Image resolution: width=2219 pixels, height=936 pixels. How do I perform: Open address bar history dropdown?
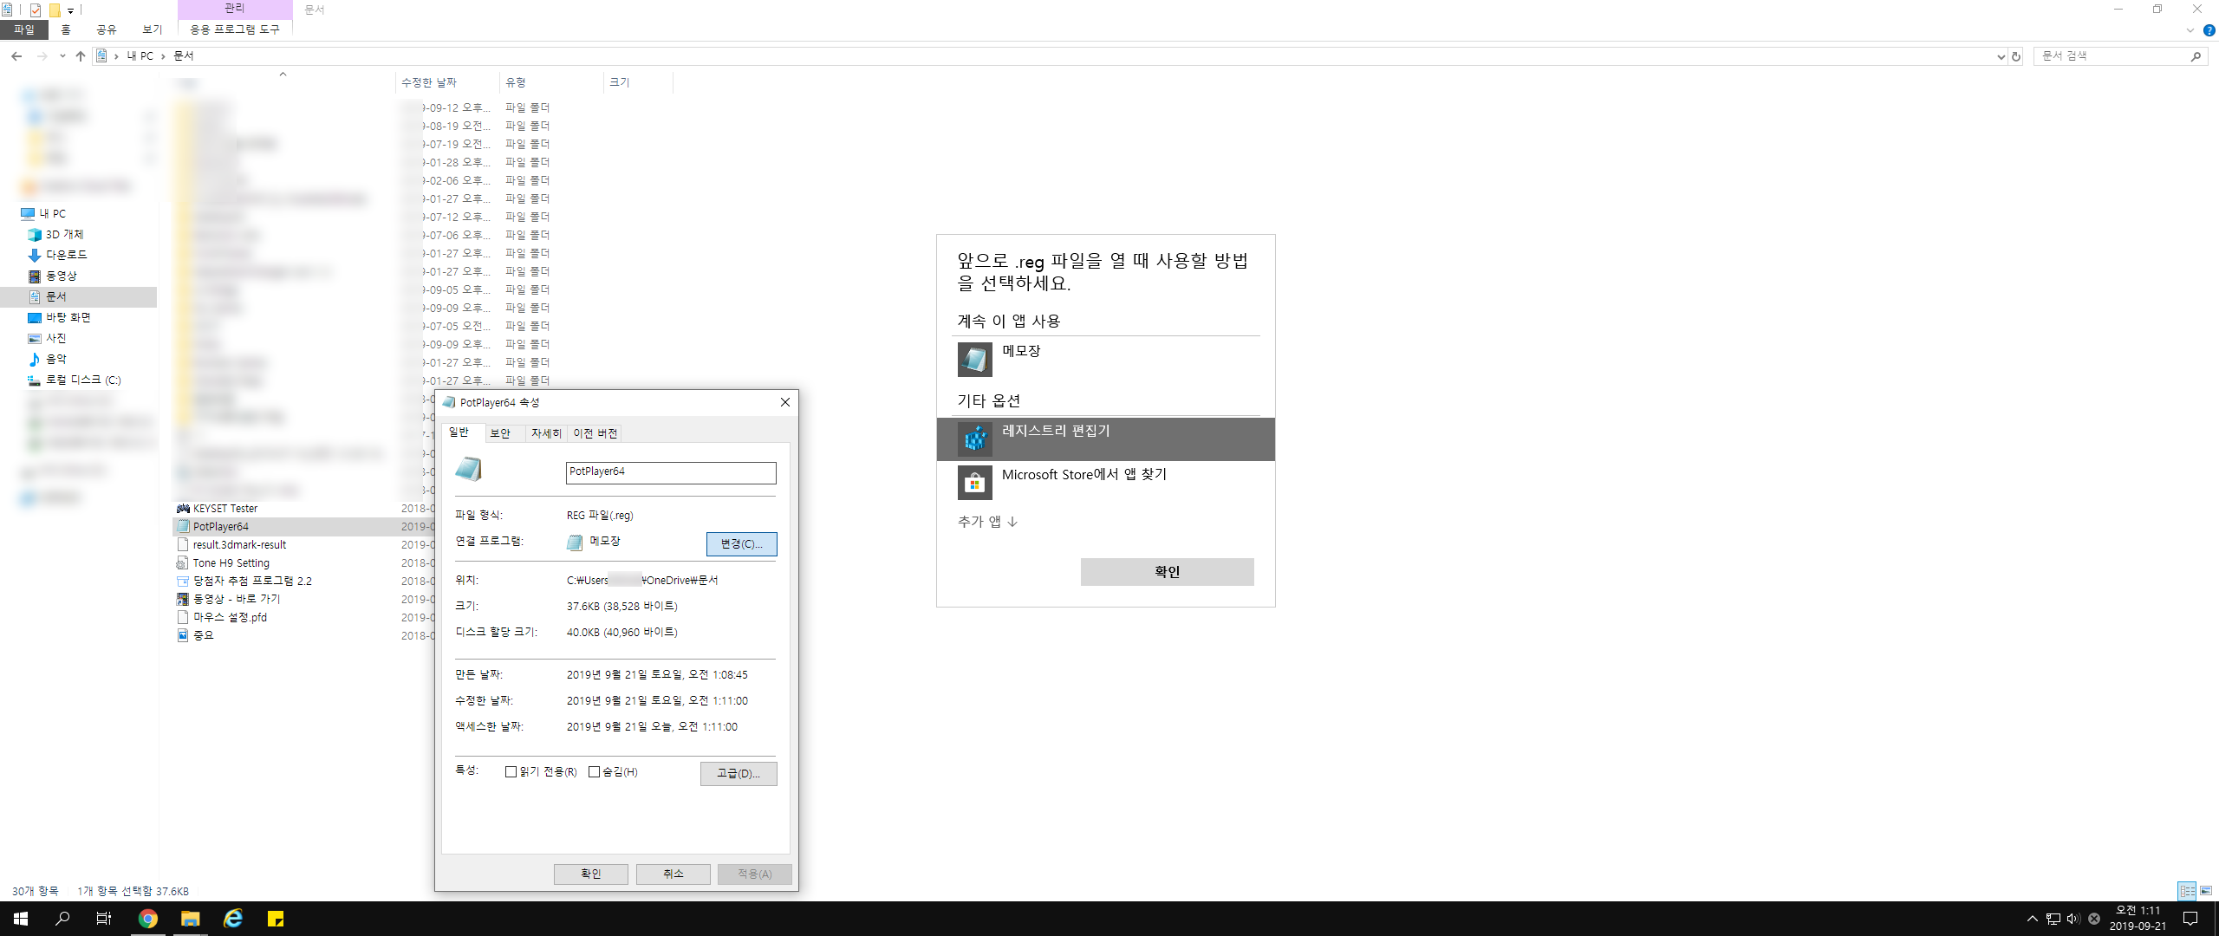tap(2001, 56)
